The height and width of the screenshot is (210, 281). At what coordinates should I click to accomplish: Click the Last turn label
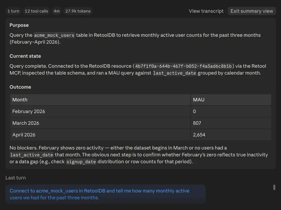click(16, 178)
